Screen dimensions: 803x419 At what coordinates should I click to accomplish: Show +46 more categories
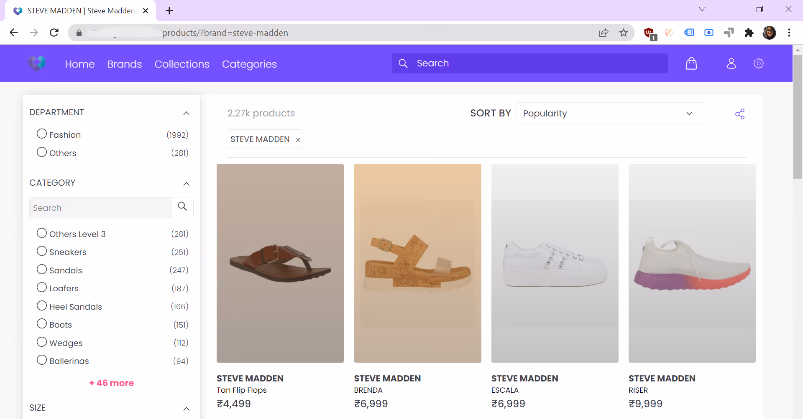111,383
